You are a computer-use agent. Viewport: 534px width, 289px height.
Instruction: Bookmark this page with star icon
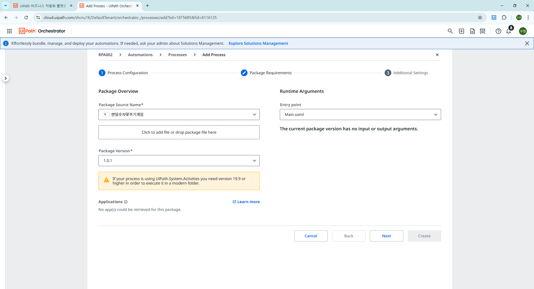[480, 18]
